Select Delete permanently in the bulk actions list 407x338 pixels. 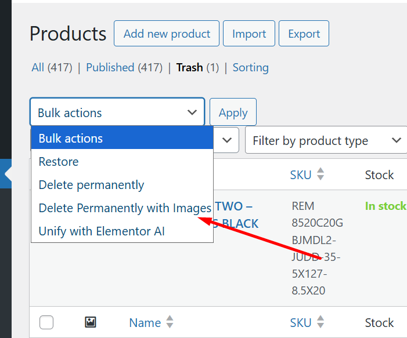(x=91, y=185)
